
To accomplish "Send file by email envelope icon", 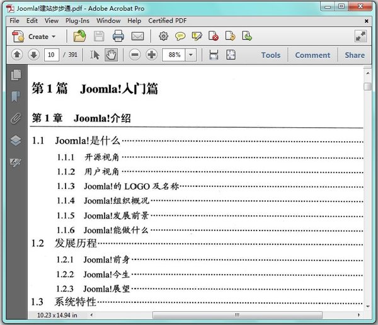I will tap(137, 37).
